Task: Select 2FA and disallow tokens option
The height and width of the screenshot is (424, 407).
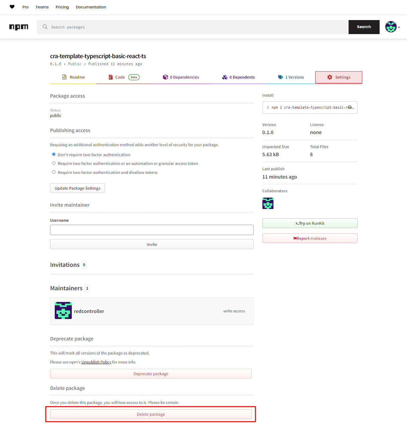Action: click(54, 172)
